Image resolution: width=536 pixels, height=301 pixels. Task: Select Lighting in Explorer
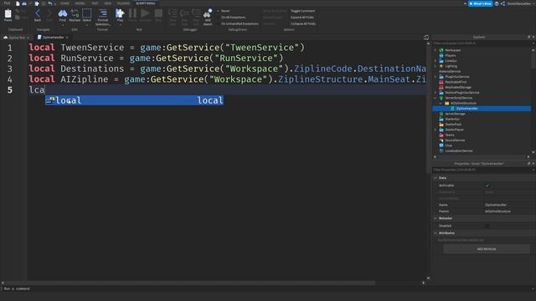pos(451,66)
